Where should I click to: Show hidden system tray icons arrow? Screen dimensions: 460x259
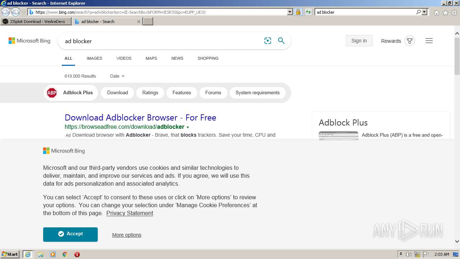click(401, 254)
